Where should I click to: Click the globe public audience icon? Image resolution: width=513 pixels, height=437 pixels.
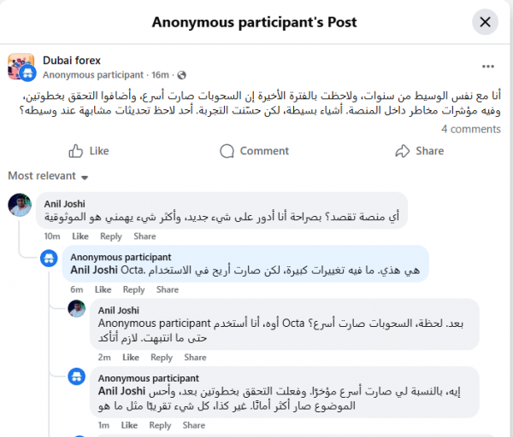click(x=181, y=75)
